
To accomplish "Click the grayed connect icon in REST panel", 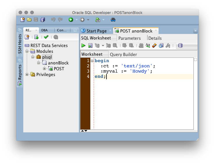I will [x=56, y=37].
